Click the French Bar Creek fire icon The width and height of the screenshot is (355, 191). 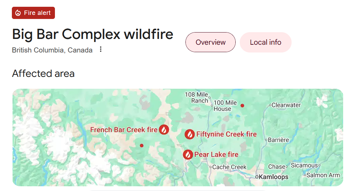164,130
